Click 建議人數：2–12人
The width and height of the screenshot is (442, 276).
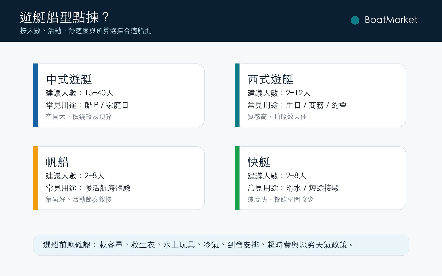279,93
